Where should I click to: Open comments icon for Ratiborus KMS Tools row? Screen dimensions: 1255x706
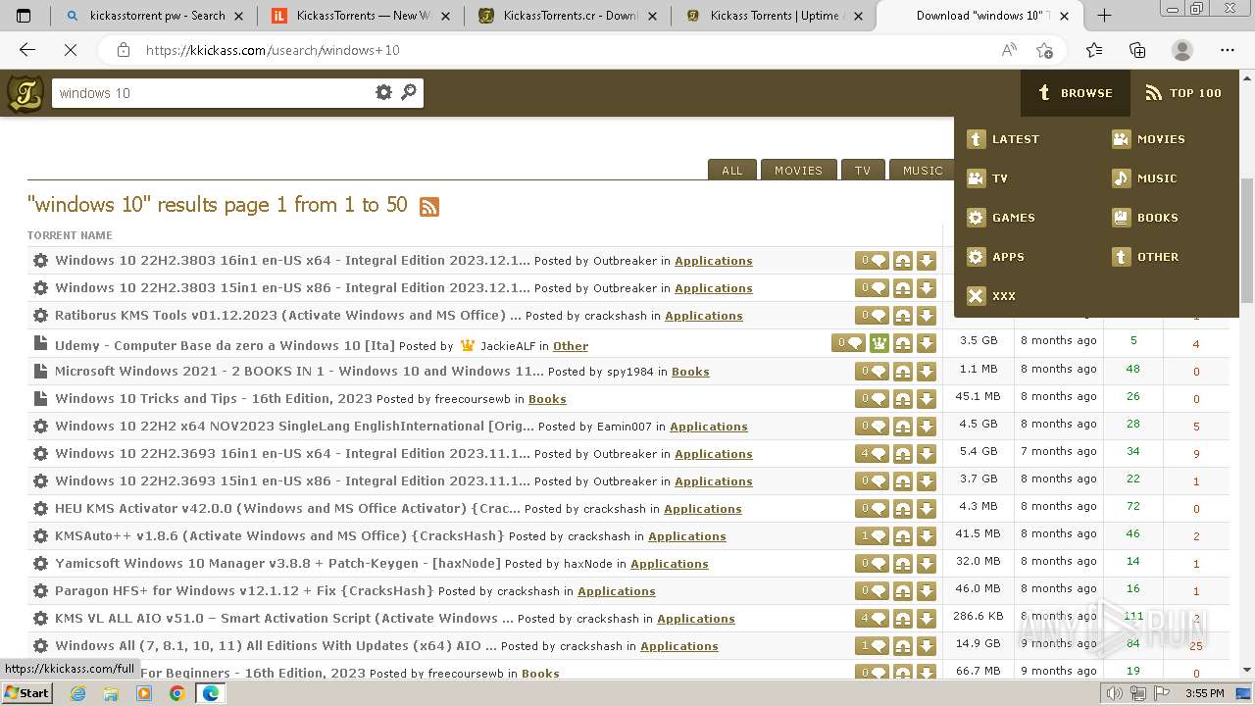pyautogui.click(x=872, y=316)
